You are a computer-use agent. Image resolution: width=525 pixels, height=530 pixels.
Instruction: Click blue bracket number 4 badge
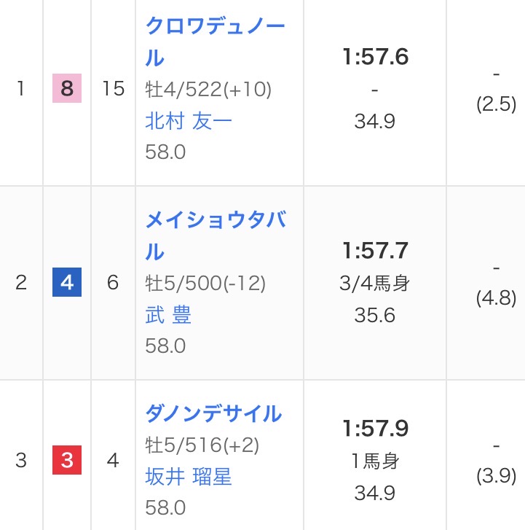coord(67,283)
